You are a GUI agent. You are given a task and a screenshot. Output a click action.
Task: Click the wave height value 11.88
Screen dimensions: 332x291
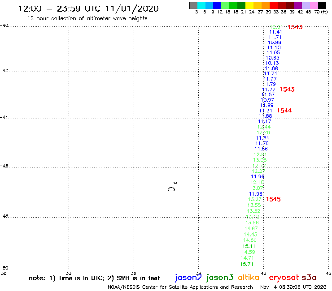point(265,116)
